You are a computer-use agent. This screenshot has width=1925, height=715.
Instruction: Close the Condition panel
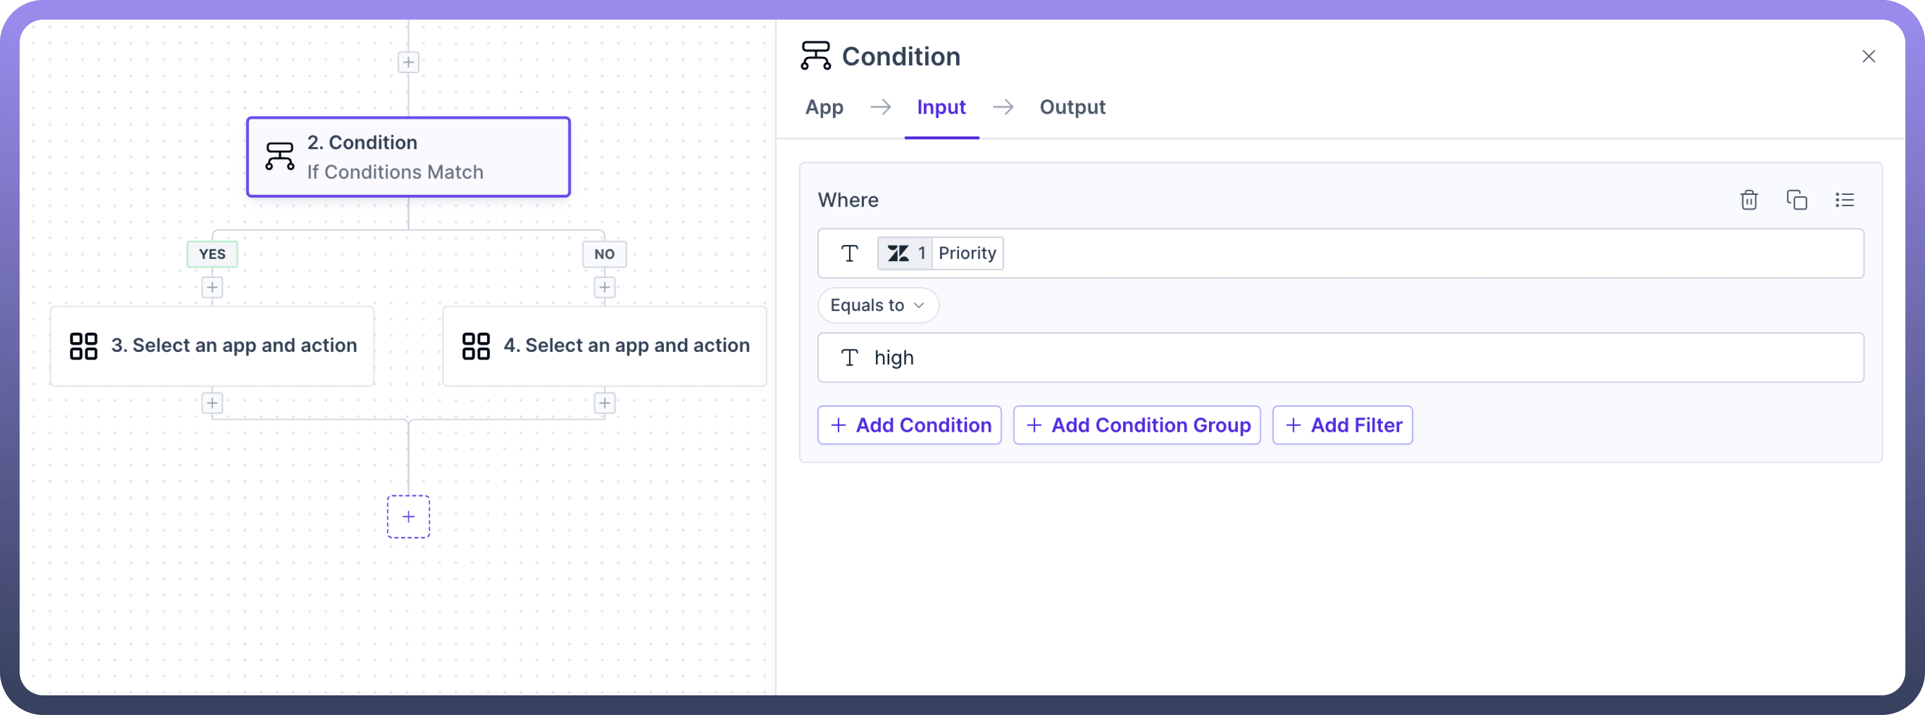click(x=1869, y=57)
